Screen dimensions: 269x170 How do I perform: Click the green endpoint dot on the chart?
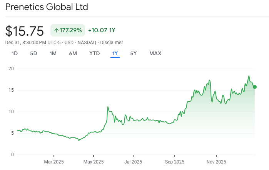click(255, 87)
